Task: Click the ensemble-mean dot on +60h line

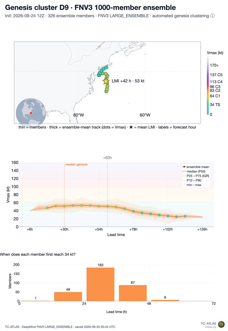Action: point(108,206)
